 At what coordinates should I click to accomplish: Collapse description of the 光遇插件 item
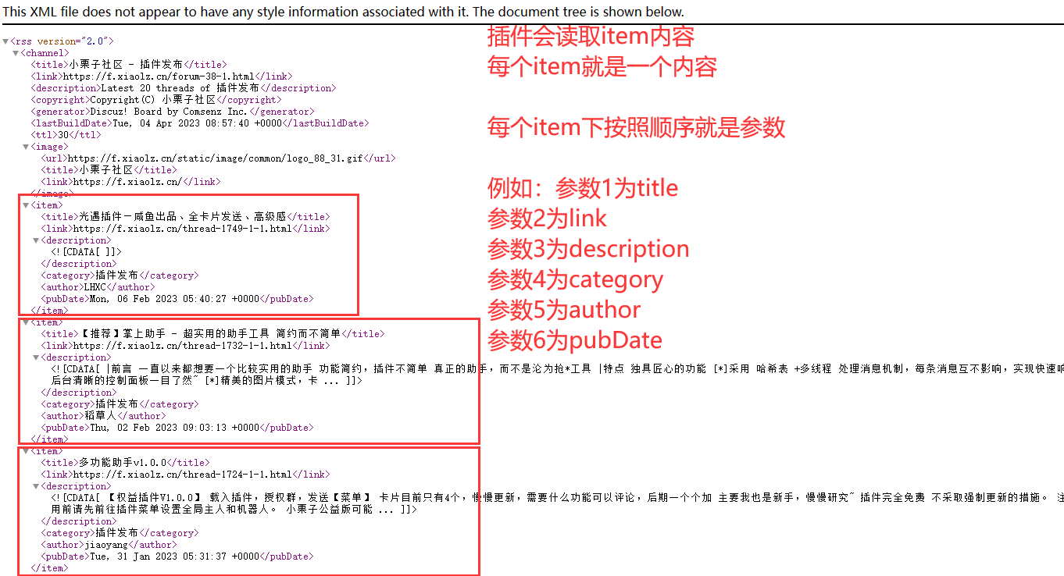(x=36, y=240)
